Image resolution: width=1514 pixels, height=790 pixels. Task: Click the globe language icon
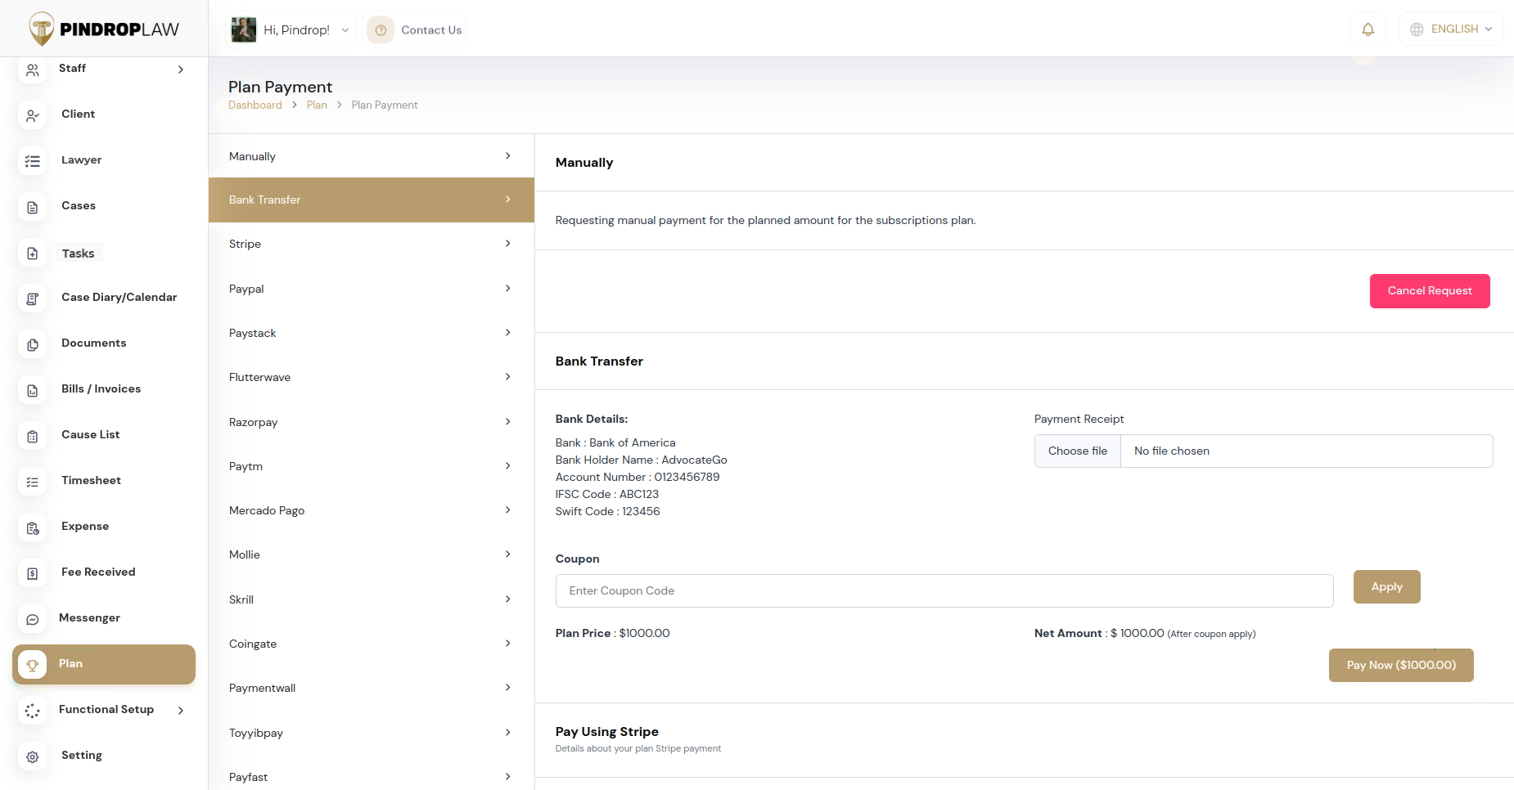pyautogui.click(x=1417, y=29)
